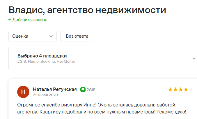Click the second gold rating star
The image size is (197, 119).
(x=175, y=90)
